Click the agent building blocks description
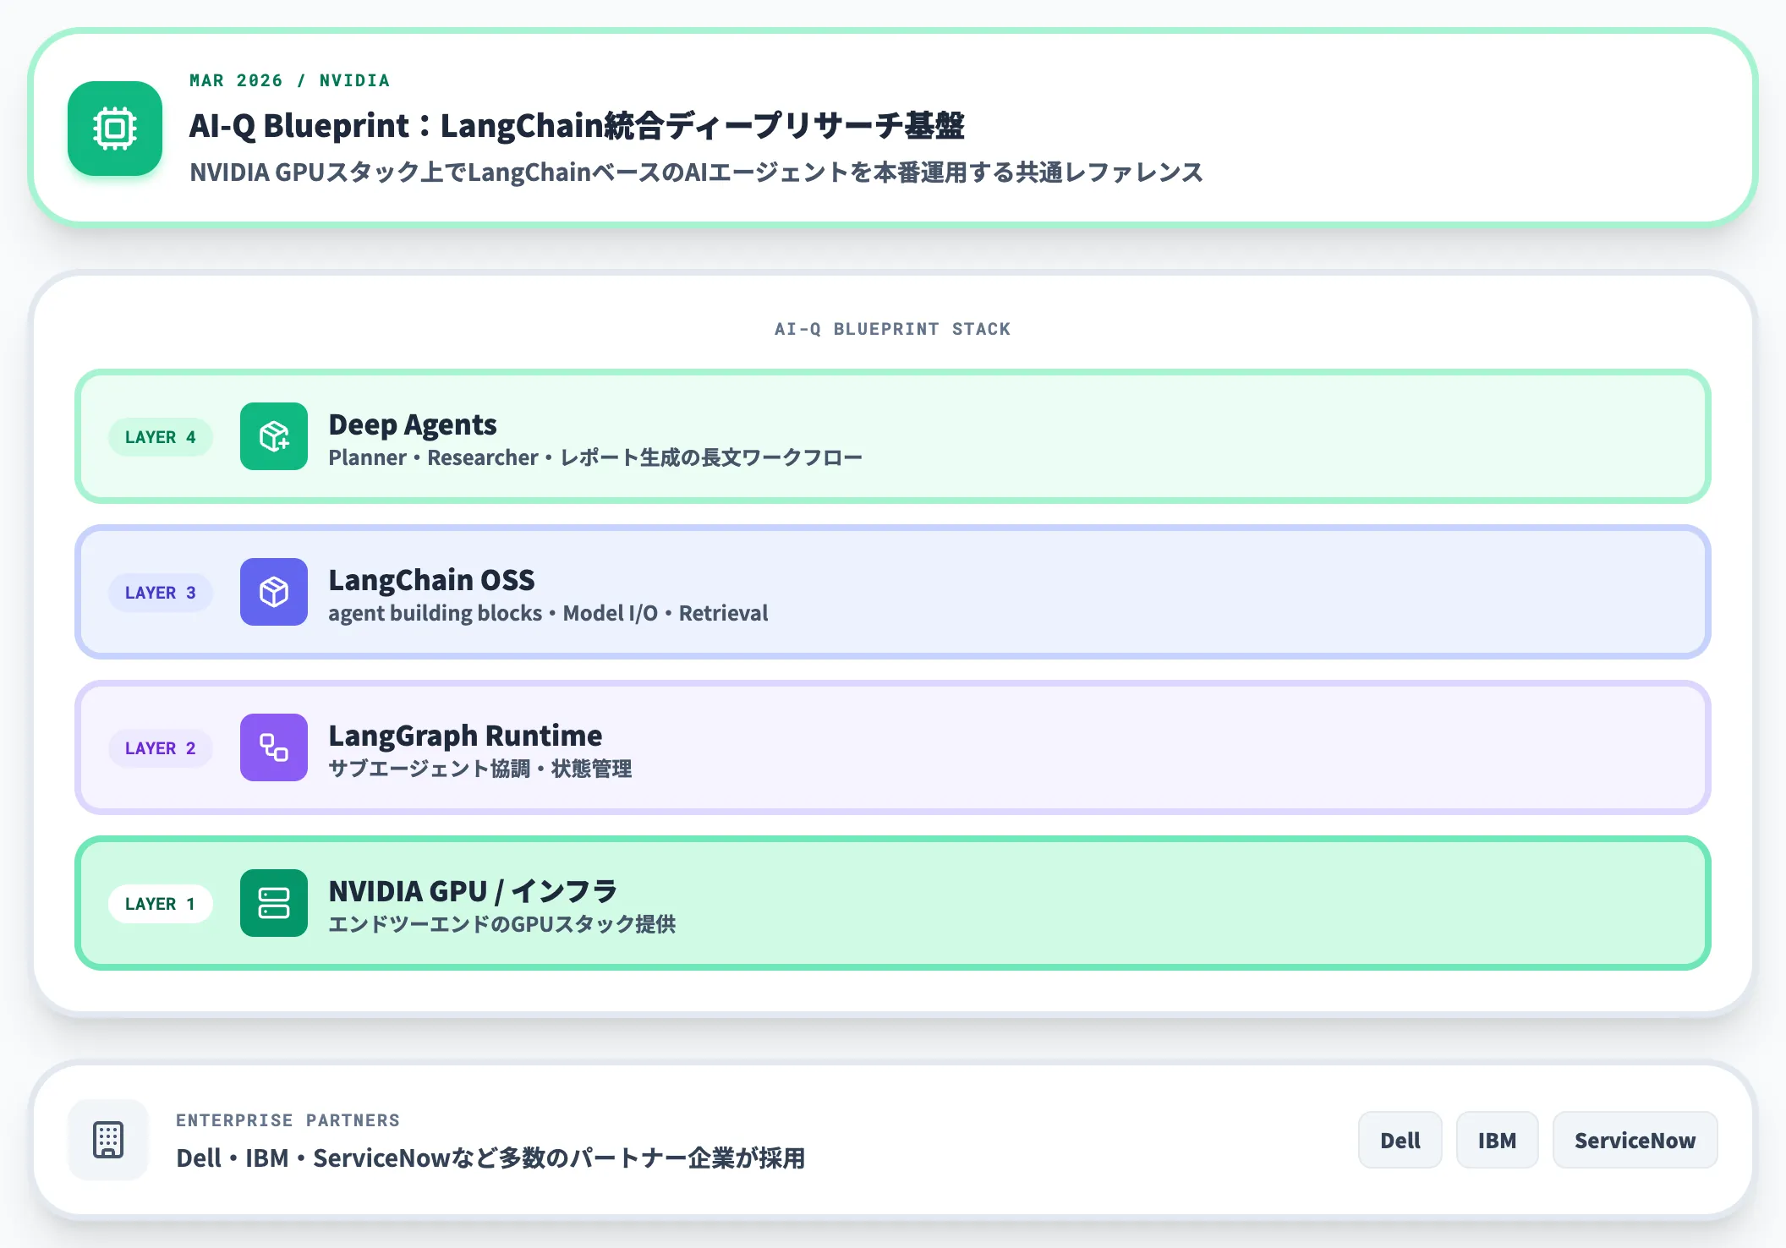 pyautogui.click(x=548, y=613)
